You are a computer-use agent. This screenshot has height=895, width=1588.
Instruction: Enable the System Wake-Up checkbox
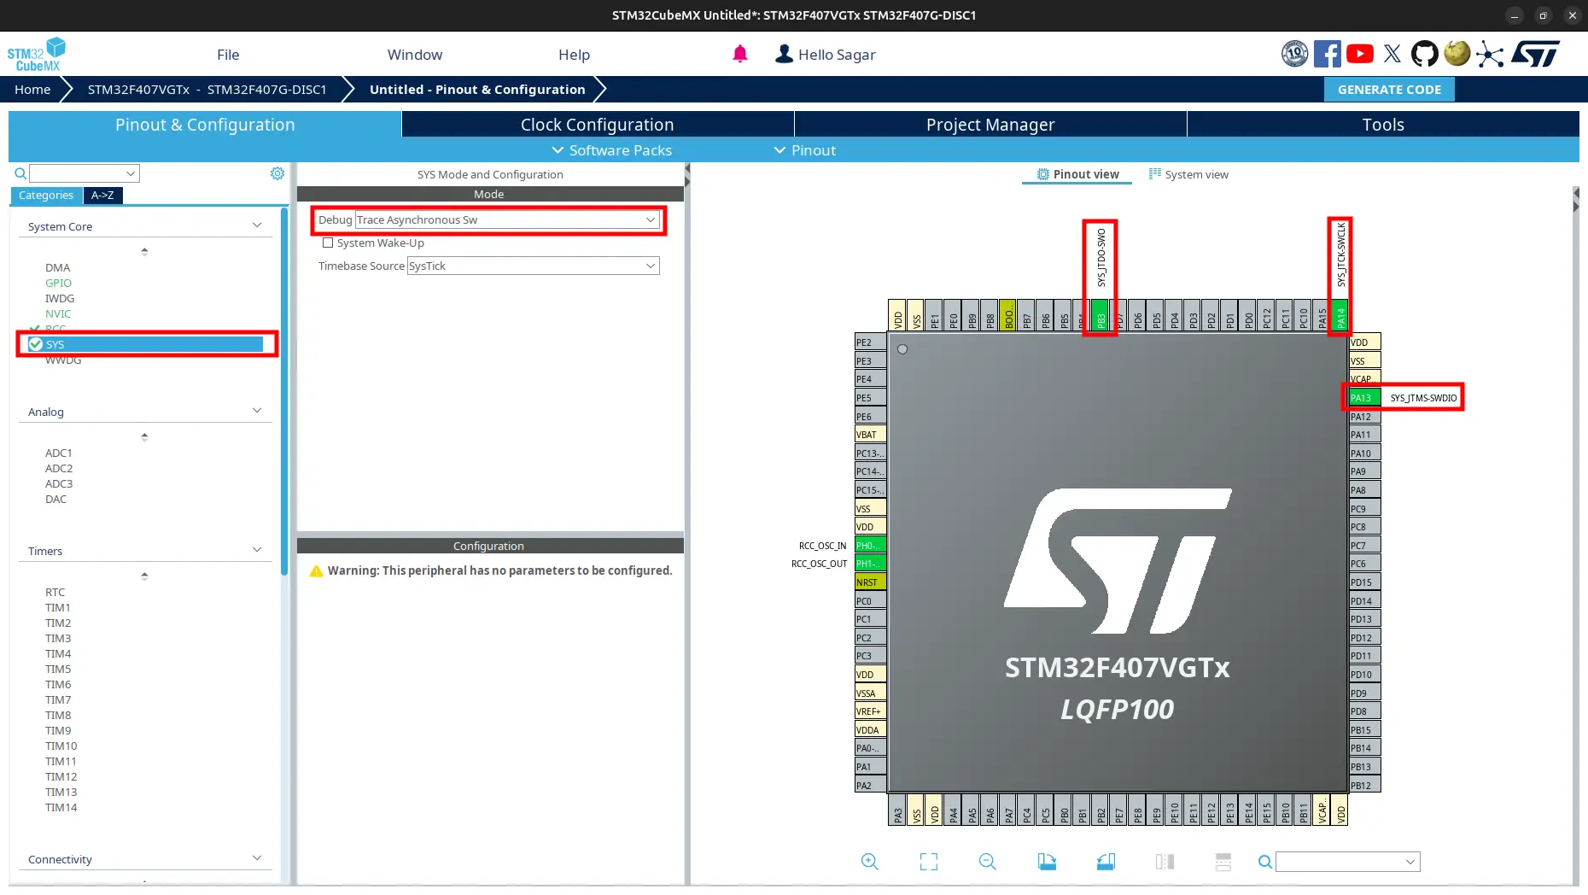pos(328,243)
